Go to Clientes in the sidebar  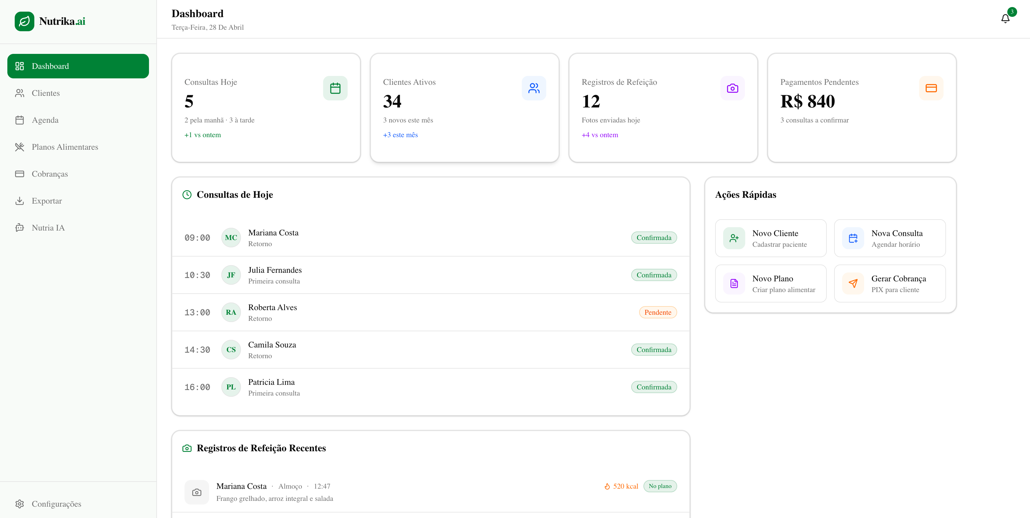click(78, 93)
